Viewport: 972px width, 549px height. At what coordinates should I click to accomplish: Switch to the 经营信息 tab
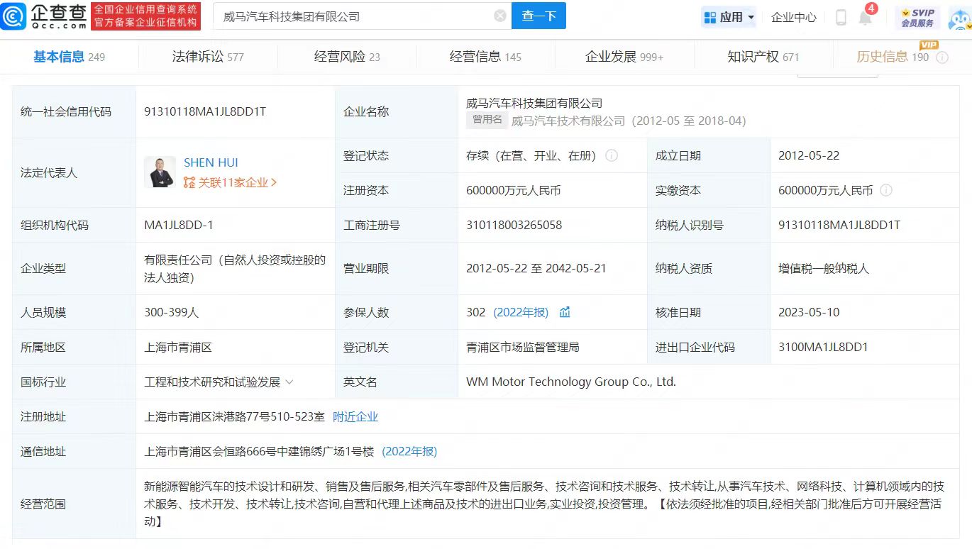pyautogui.click(x=485, y=57)
